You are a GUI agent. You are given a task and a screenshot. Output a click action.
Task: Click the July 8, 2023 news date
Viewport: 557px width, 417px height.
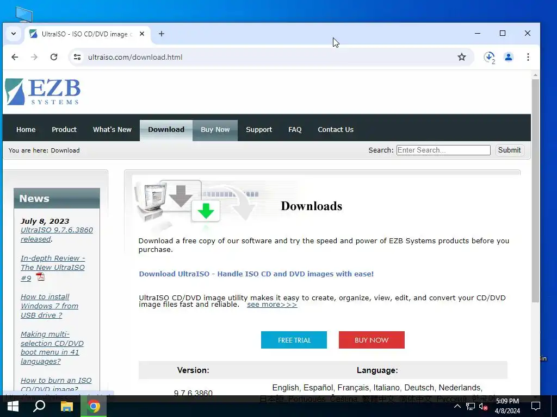[45, 222]
